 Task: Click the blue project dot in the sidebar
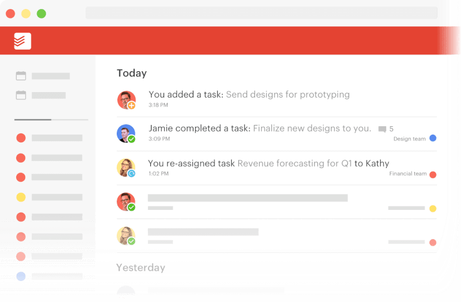pos(21,276)
